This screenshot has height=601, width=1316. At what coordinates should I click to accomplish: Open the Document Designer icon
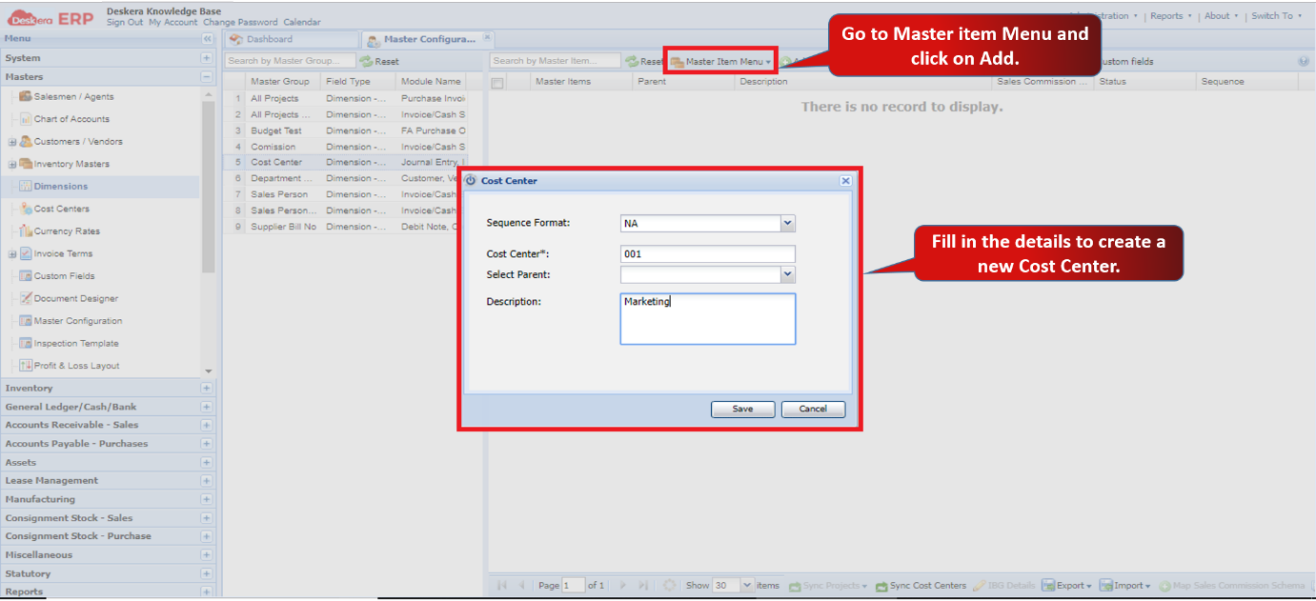(x=26, y=298)
